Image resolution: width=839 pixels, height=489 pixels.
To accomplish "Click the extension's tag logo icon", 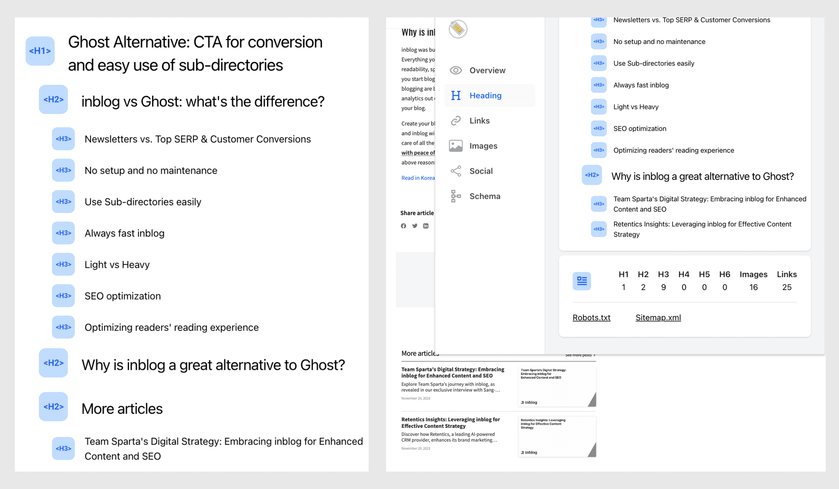I will 458,29.
